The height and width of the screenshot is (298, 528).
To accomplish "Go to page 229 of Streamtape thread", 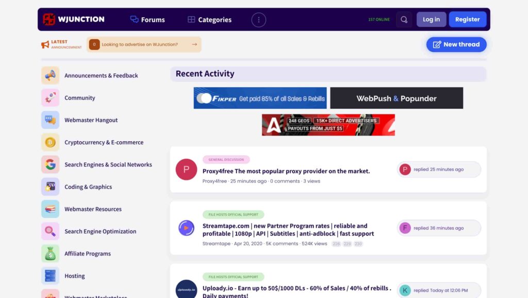I will [x=347, y=244].
